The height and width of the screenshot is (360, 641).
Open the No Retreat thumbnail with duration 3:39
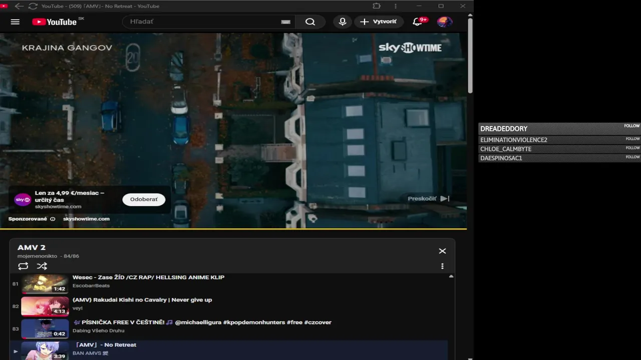point(45,350)
